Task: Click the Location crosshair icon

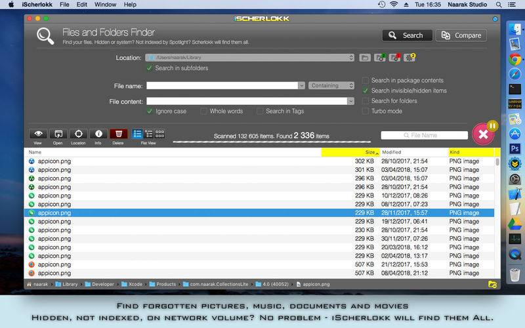Action: tap(78, 134)
